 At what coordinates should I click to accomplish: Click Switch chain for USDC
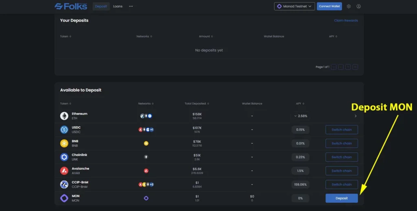pos(342,130)
